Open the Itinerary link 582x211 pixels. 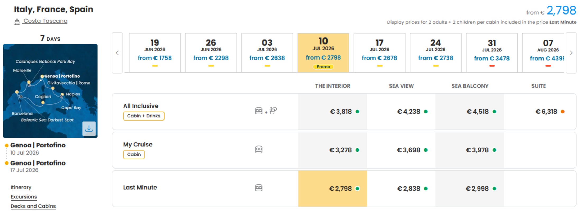pyautogui.click(x=21, y=188)
